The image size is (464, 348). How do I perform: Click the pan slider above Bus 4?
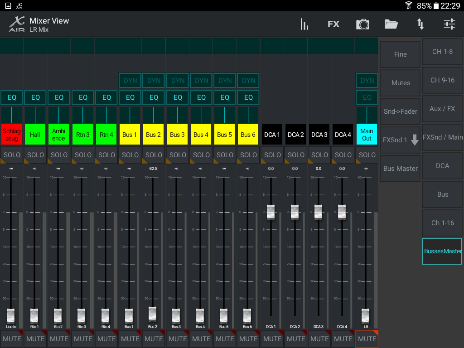tap(201, 115)
